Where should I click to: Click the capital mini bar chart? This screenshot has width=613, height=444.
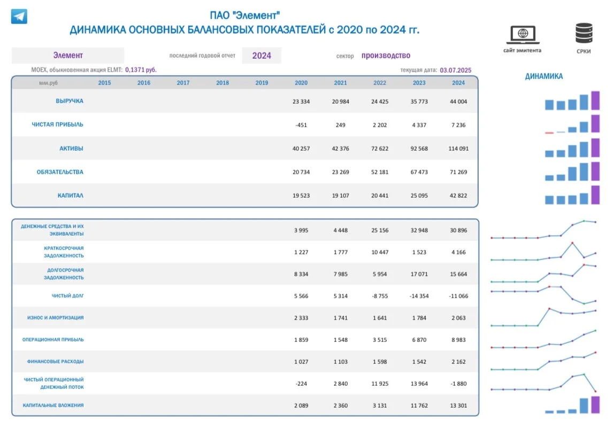(x=572, y=195)
